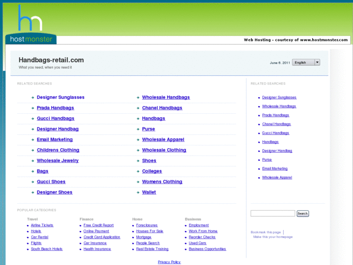Open Email Marketing in main list
The width and height of the screenshot is (353, 265).
[x=55, y=140]
